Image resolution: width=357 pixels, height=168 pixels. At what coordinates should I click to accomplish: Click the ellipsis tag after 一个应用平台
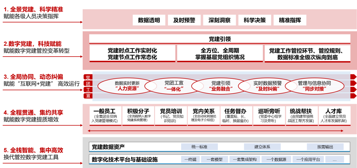pyautogui.click(x=335, y=159)
